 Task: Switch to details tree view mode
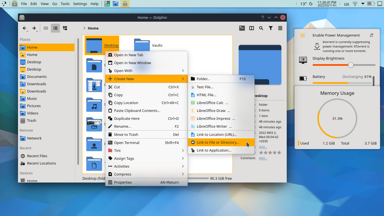click(x=65, y=28)
